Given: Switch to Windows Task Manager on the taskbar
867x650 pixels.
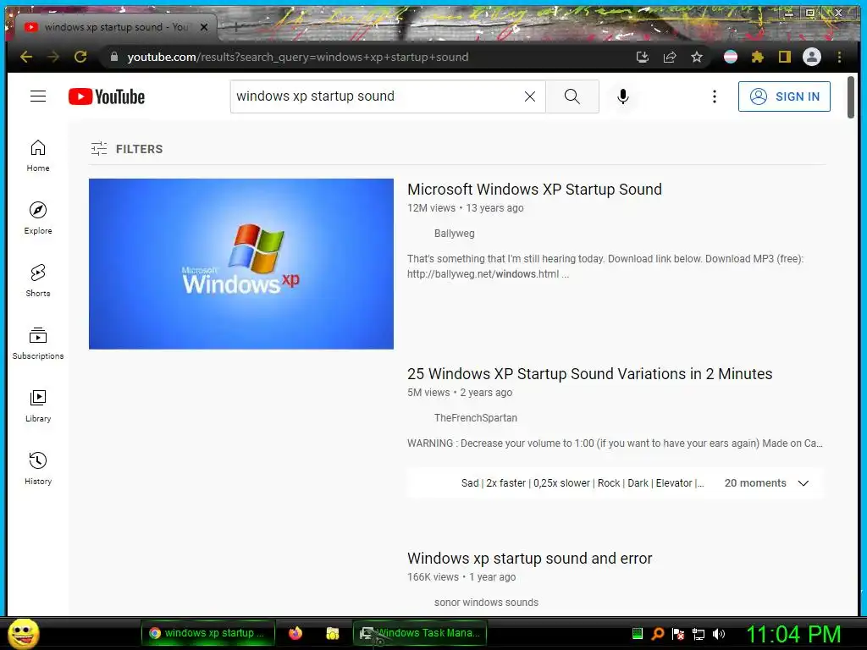Looking at the screenshot, I should tap(420, 633).
